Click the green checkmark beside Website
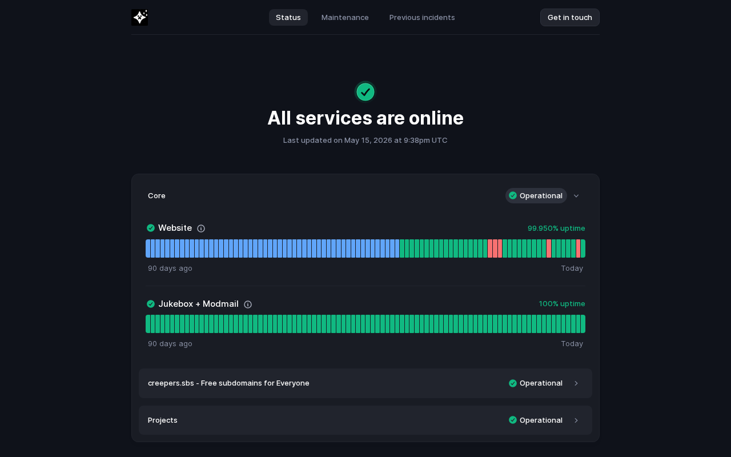This screenshot has height=457, width=731. tap(151, 228)
